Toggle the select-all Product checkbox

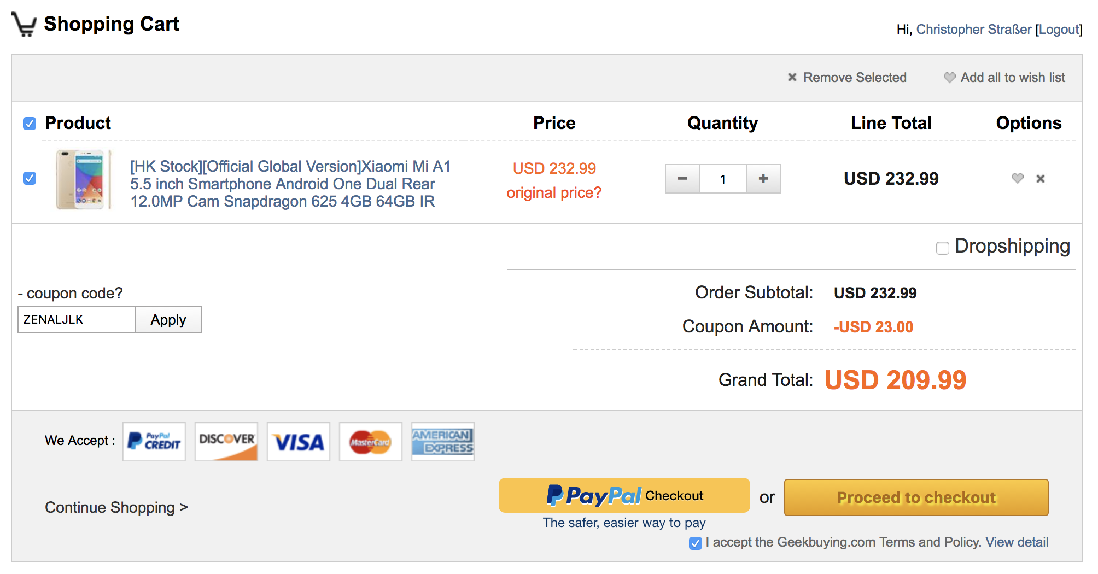click(30, 124)
